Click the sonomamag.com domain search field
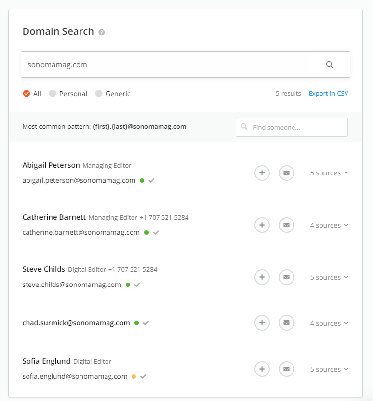Image resolution: width=373 pixels, height=401 pixels. [165, 64]
